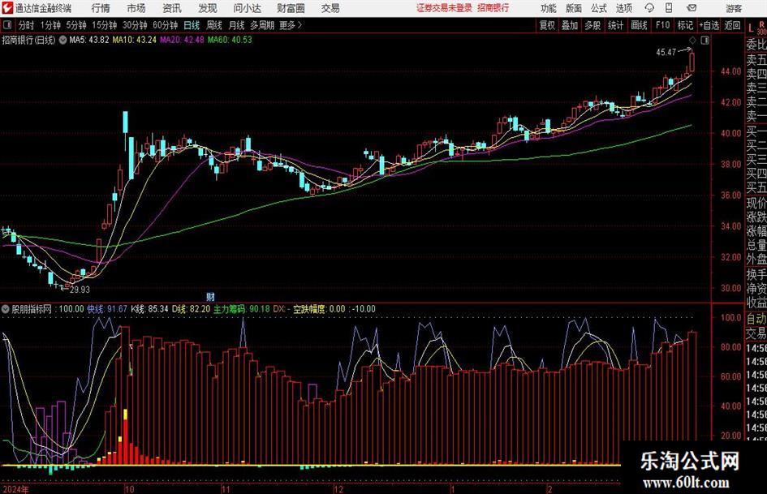Screen dimensions: 767x494
Task: Select the 5分钟 period
Action: [75, 25]
